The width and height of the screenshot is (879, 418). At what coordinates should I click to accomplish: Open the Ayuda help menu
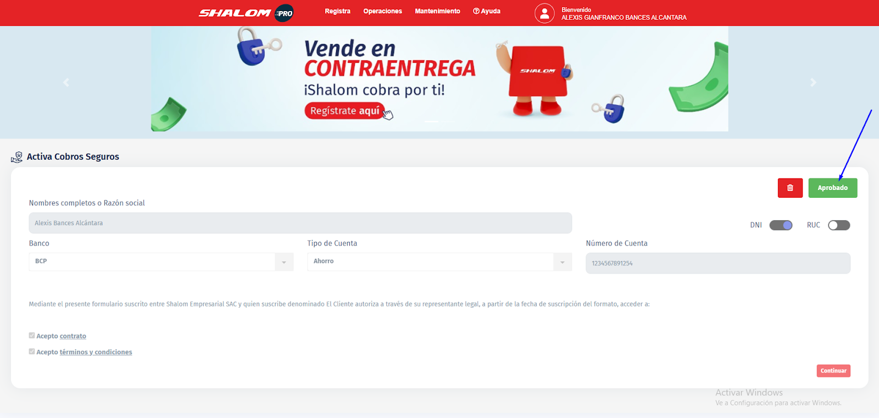[x=487, y=11]
